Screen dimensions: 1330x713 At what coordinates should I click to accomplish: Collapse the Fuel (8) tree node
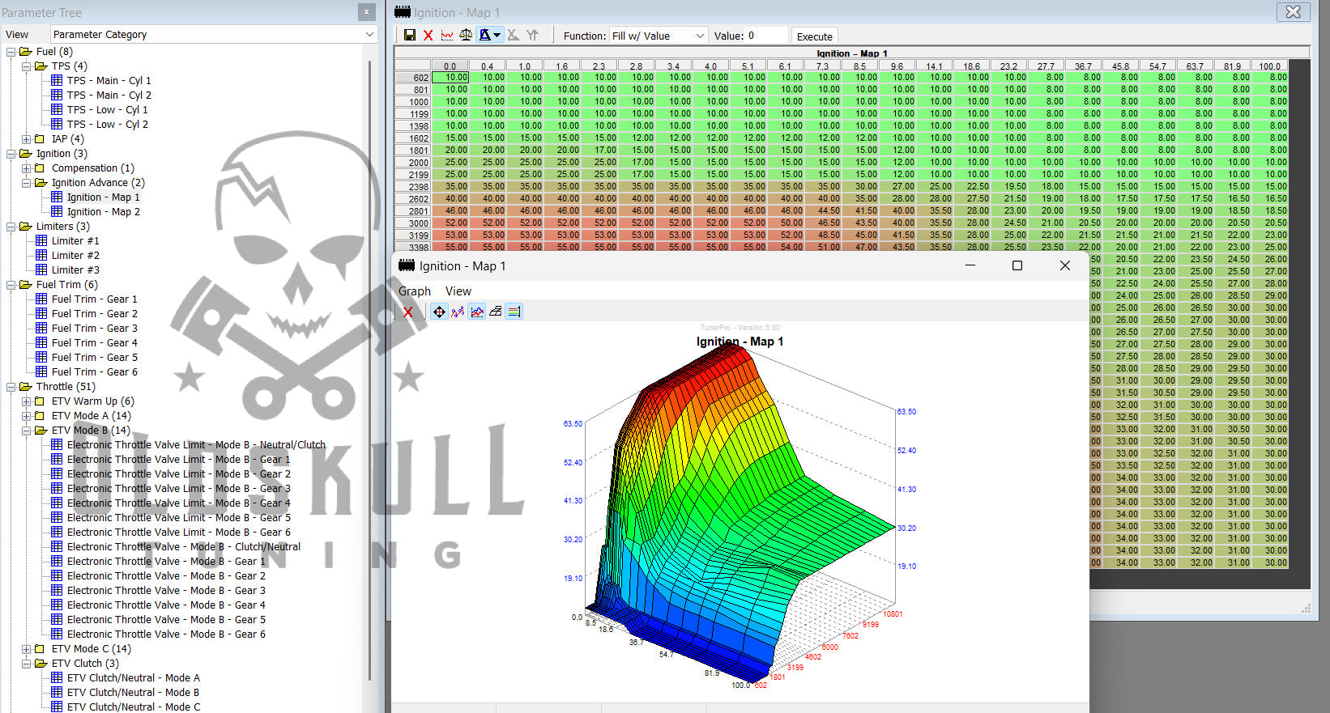pyautogui.click(x=11, y=51)
